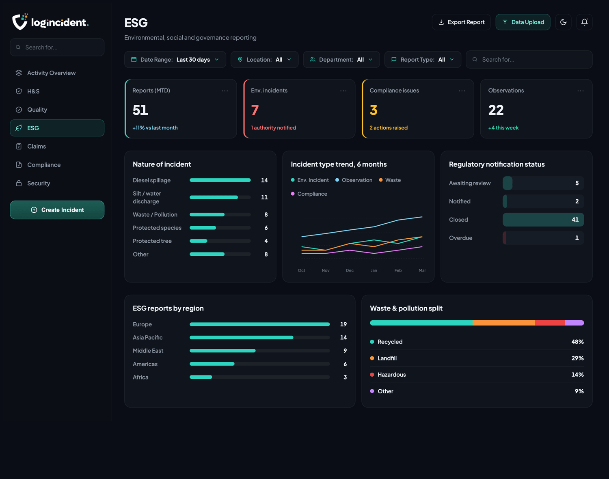
Task: Click the sidebar search magnifier icon
Action: 18,47
